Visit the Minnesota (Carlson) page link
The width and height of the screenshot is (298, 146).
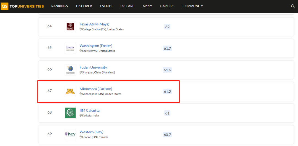[96, 89]
